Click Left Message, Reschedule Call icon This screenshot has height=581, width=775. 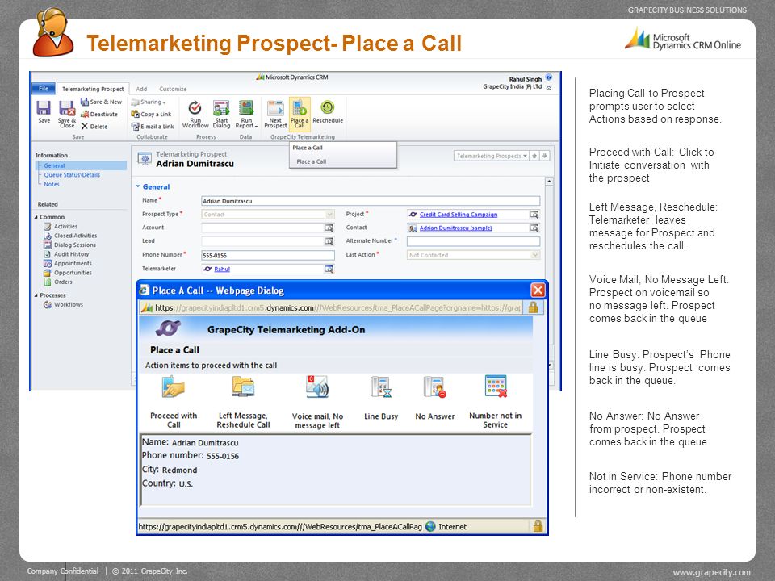tap(243, 387)
